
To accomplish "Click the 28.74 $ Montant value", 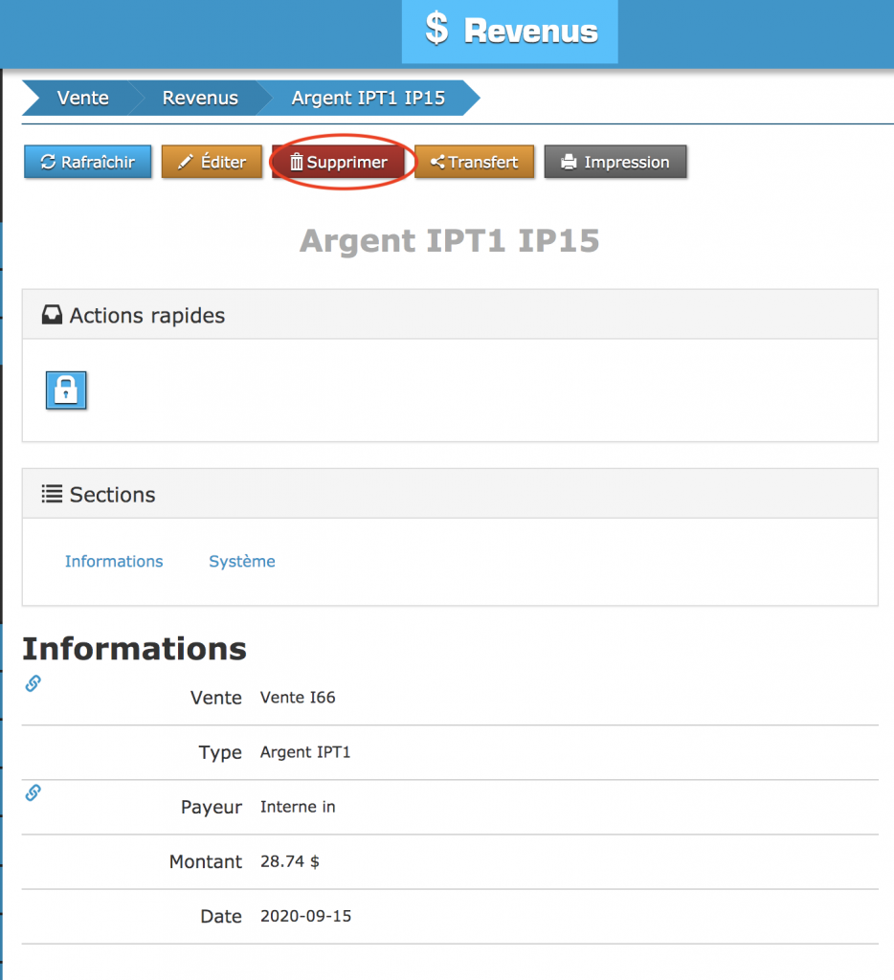I will pos(289,861).
